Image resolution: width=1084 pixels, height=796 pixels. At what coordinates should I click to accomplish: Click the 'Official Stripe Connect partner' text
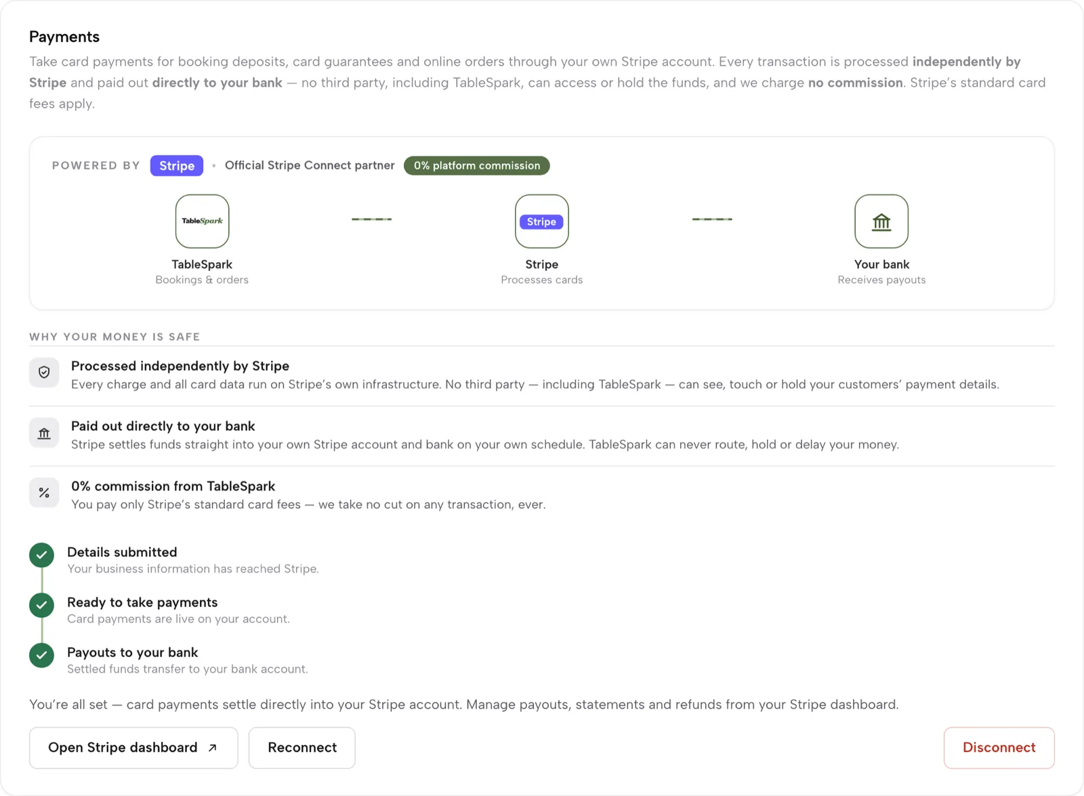click(310, 165)
